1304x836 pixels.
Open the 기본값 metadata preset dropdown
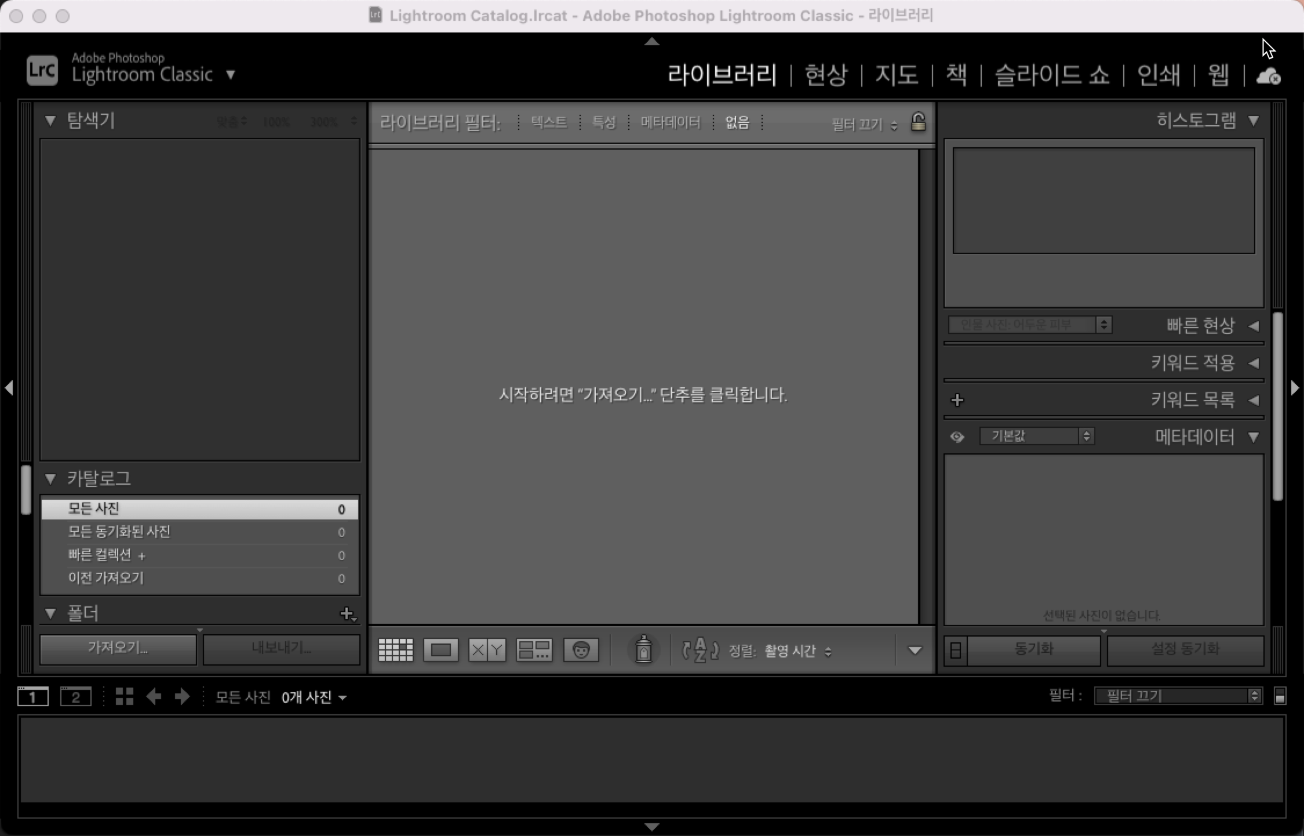point(1036,436)
